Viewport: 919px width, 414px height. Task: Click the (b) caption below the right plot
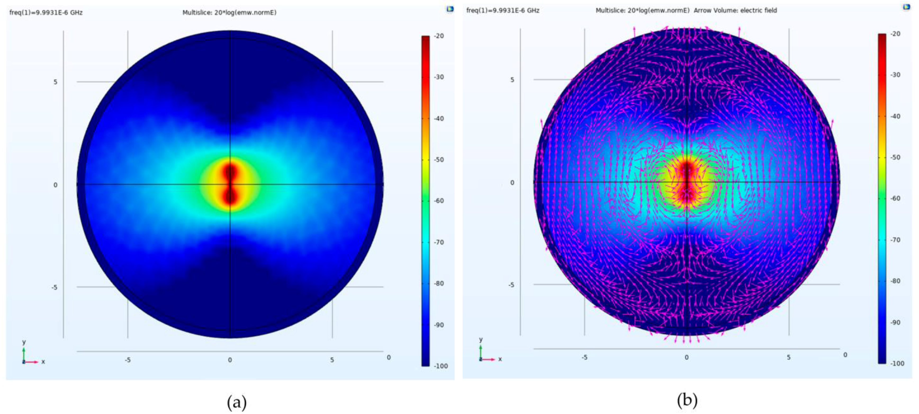[x=687, y=400]
